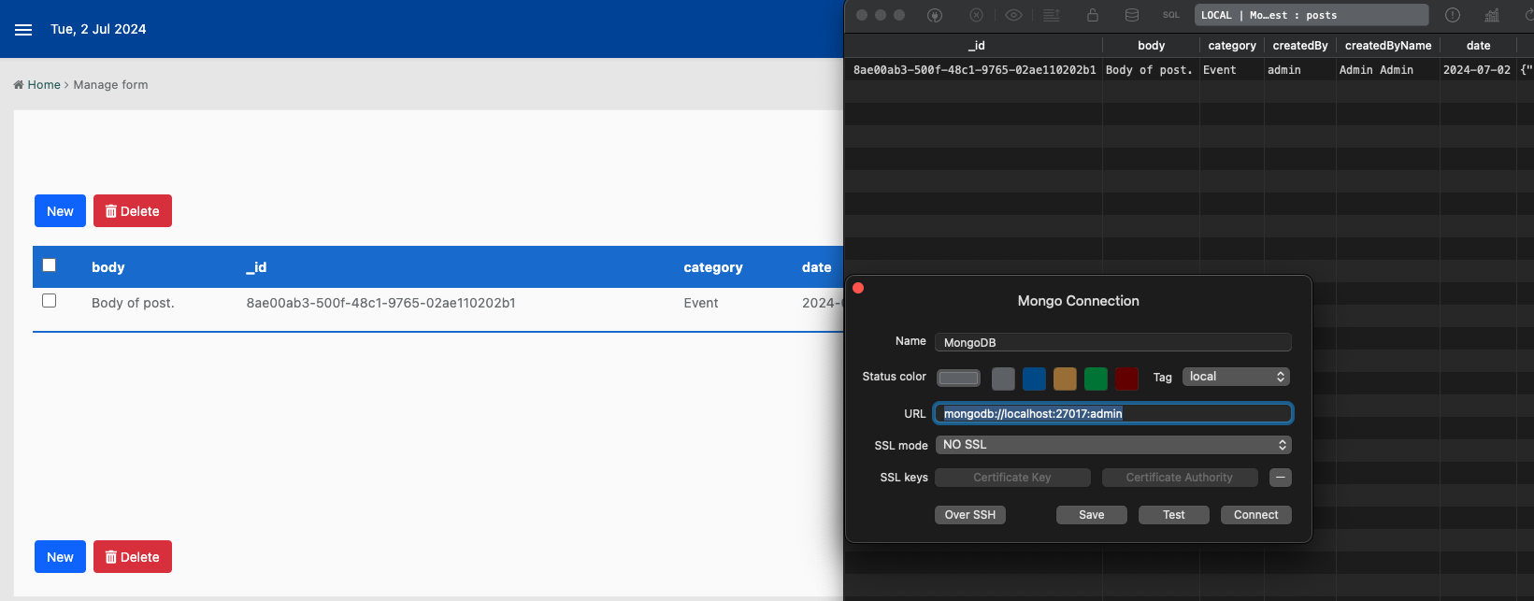1534x601 pixels.
Task: Check the 'Body of post.' row checkbox
Action: [x=50, y=301]
